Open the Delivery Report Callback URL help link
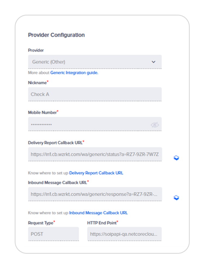The height and width of the screenshot is (266, 205). 96,173
